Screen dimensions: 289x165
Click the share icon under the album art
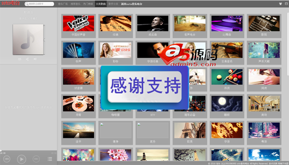(27, 59)
